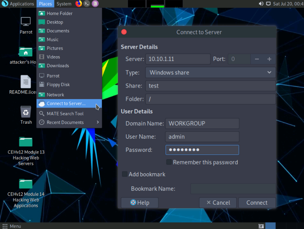This screenshot has height=229, width=304.
Task: Launch Firefox from the top panel
Action: pos(79,4)
